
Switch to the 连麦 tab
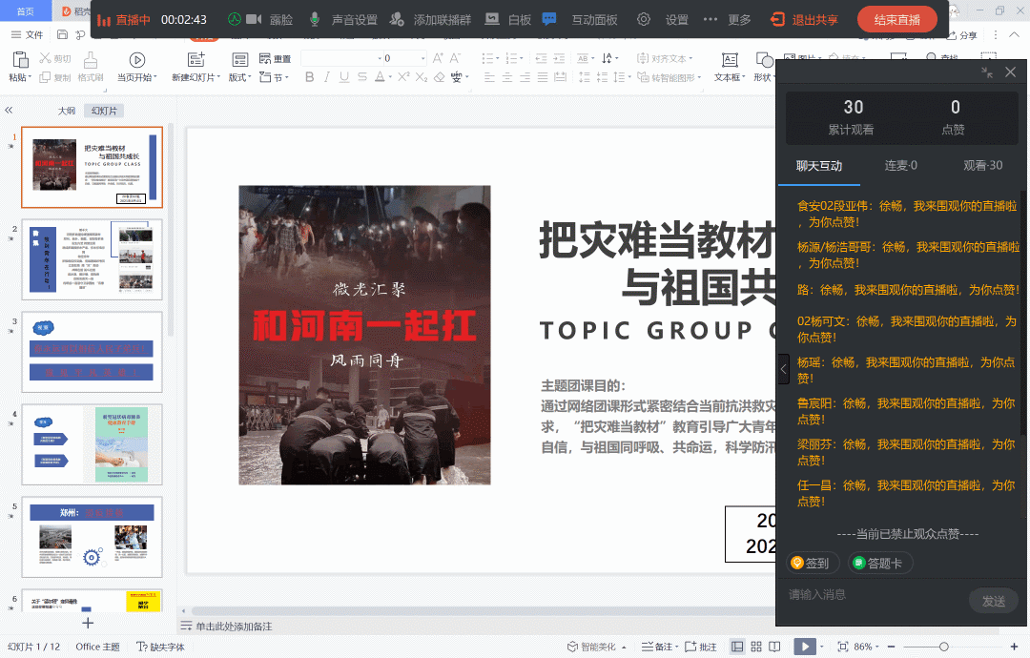click(x=900, y=165)
